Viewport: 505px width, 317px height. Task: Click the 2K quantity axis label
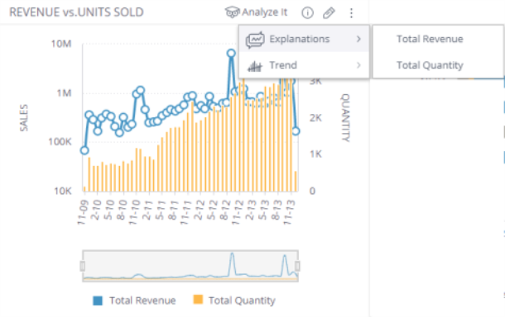tap(315, 118)
